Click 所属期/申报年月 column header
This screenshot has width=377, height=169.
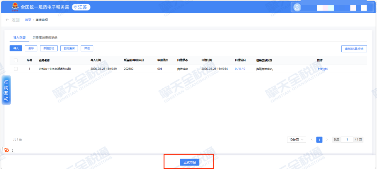(x=134, y=60)
